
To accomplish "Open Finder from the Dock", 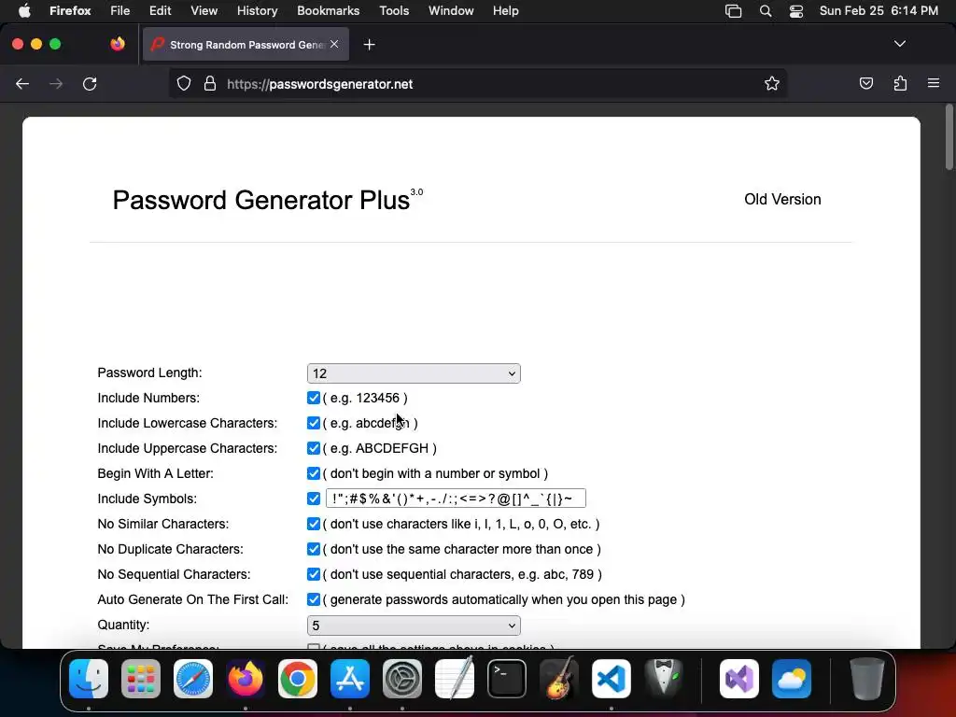I will (89, 679).
